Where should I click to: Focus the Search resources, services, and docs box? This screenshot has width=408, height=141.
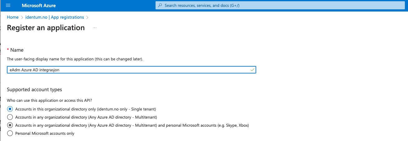(281, 6)
